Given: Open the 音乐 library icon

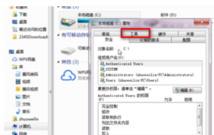Looking at the screenshot, I should tap(18, 112).
